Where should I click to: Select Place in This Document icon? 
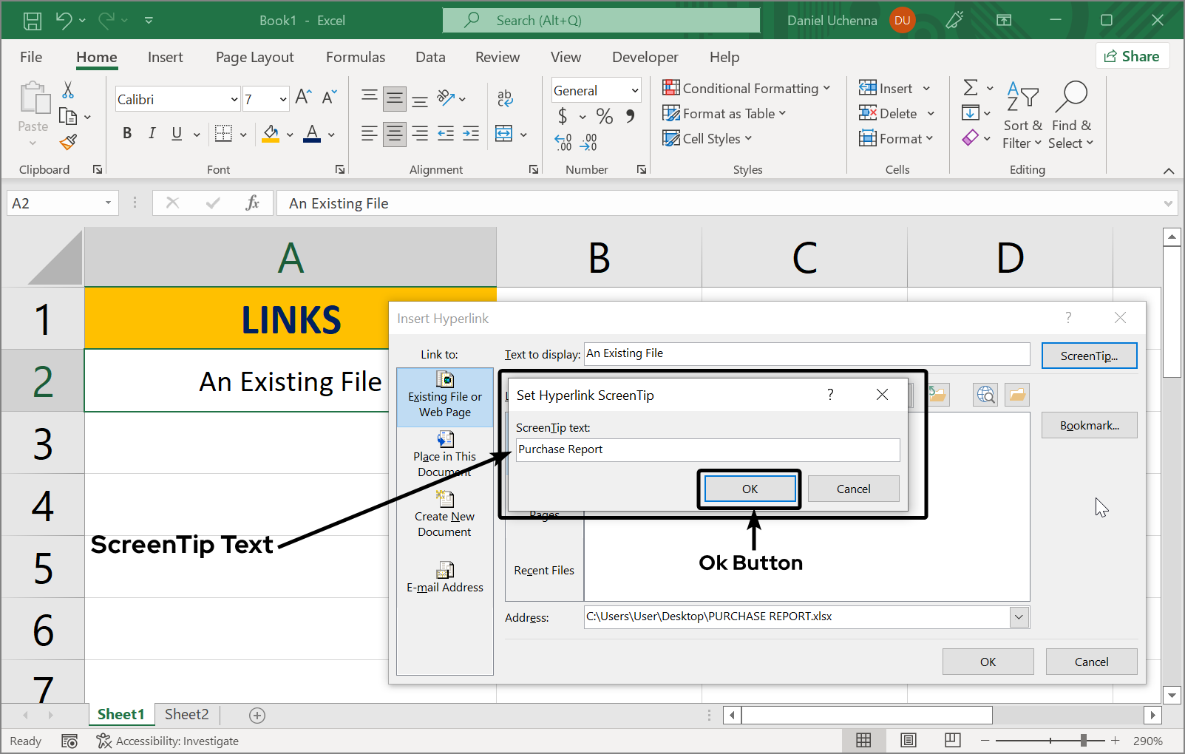444,439
